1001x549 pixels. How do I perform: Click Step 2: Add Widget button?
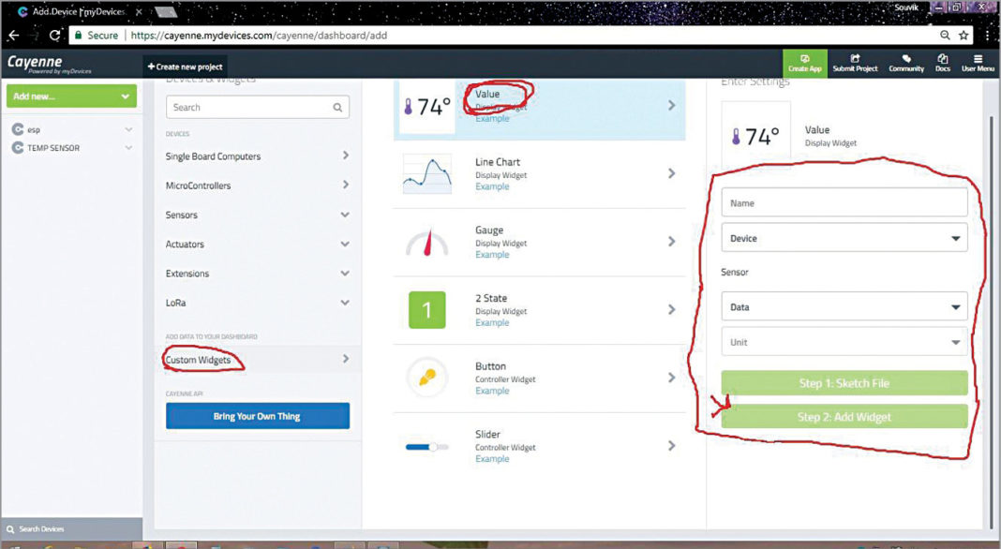844,417
